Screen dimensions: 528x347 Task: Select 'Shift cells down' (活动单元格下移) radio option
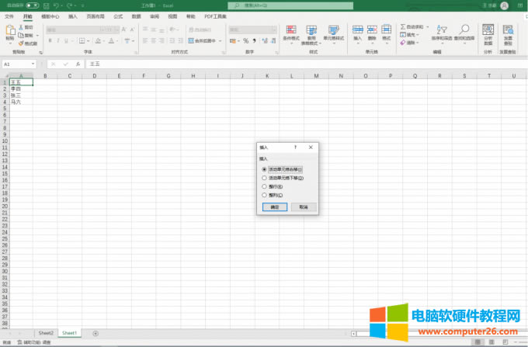click(265, 178)
